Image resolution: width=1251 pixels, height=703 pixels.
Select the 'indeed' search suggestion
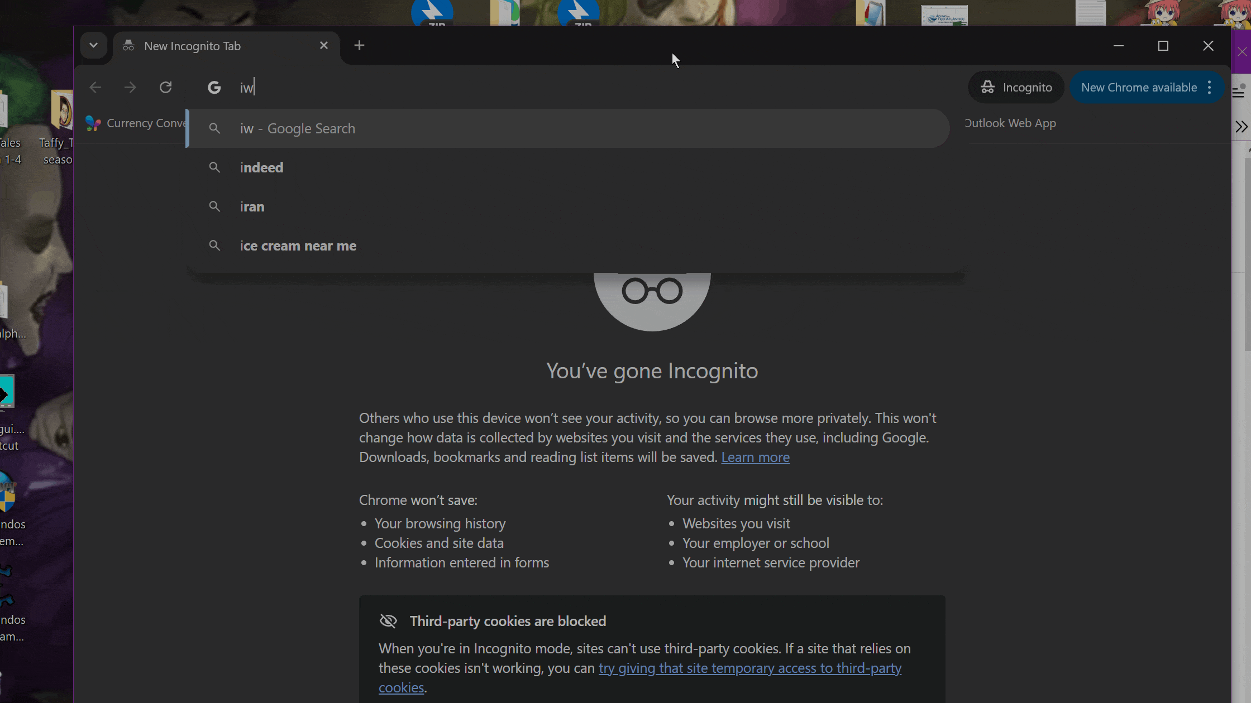[261, 167]
